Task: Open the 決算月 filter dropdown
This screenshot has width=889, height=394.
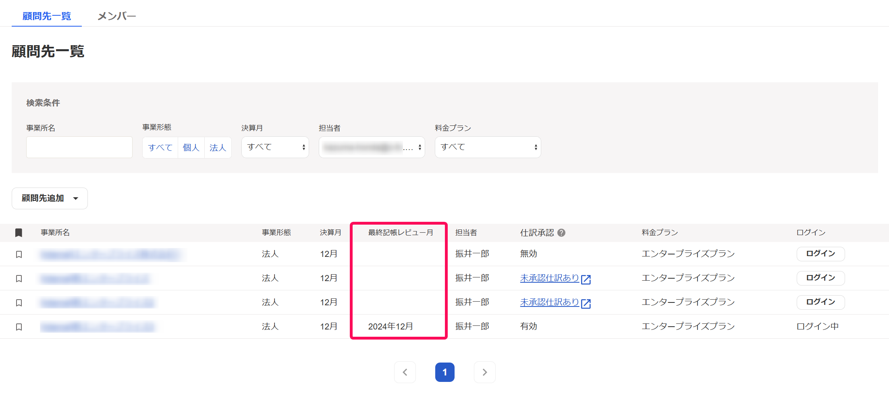Action: coord(275,147)
